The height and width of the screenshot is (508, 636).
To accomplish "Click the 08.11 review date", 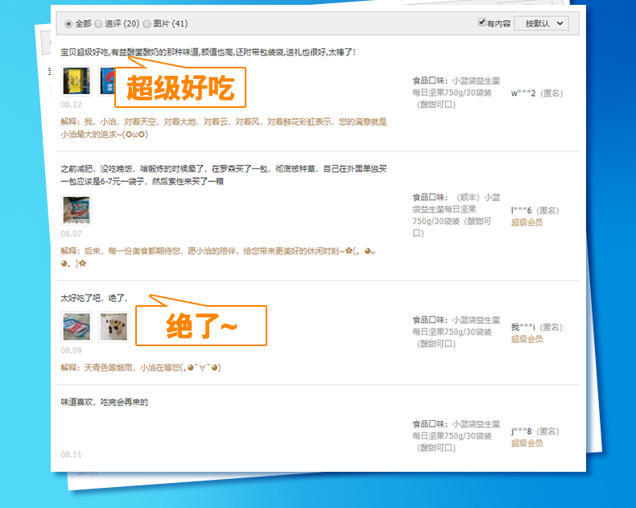I will point(71,455).
